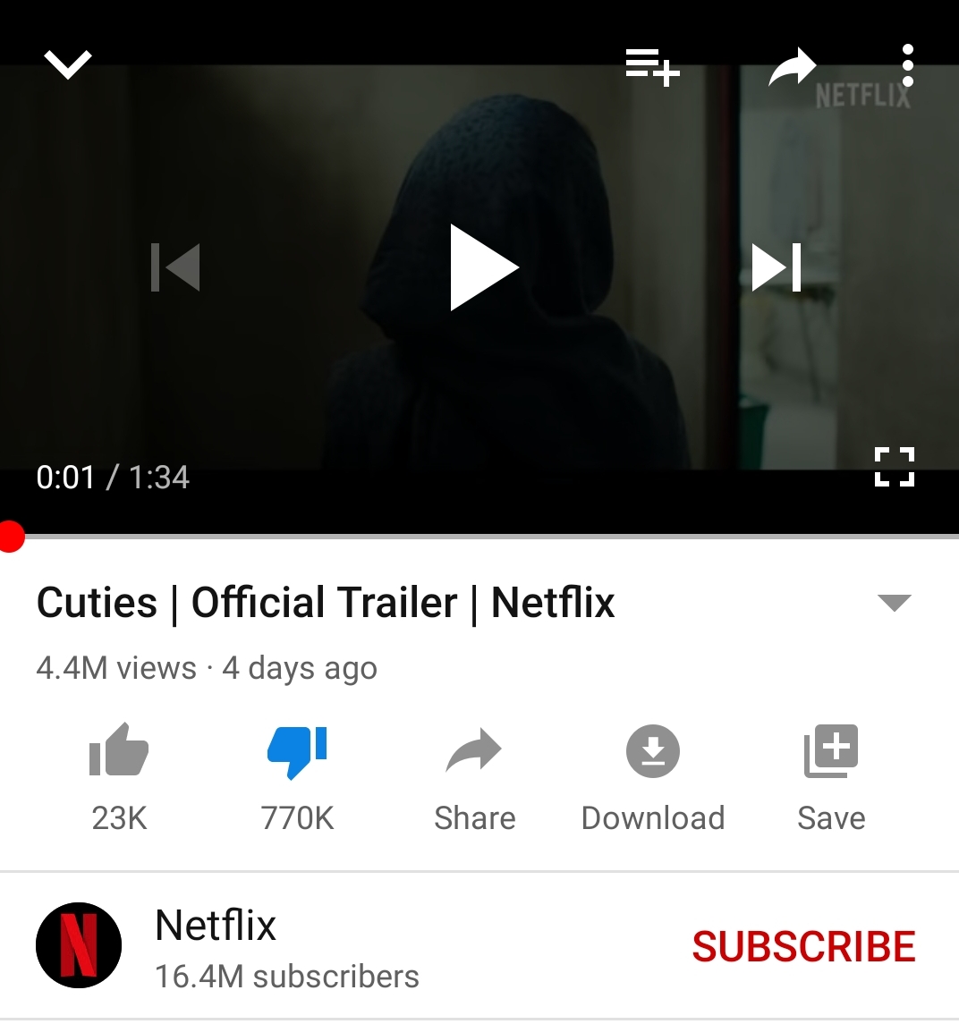Tap the share arrow in player overlay
This screenshot has width=959, height=1024.
coord(792,66)
